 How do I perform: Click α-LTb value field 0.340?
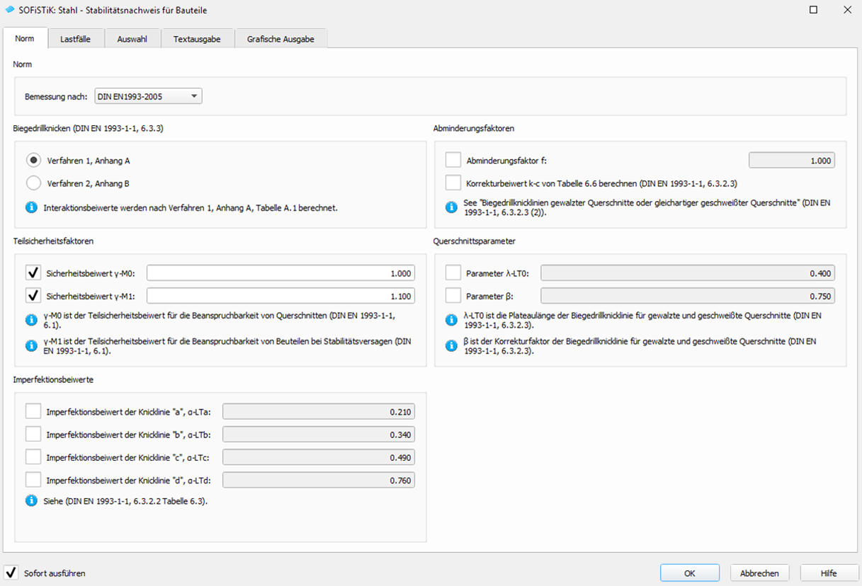(319, 435)
